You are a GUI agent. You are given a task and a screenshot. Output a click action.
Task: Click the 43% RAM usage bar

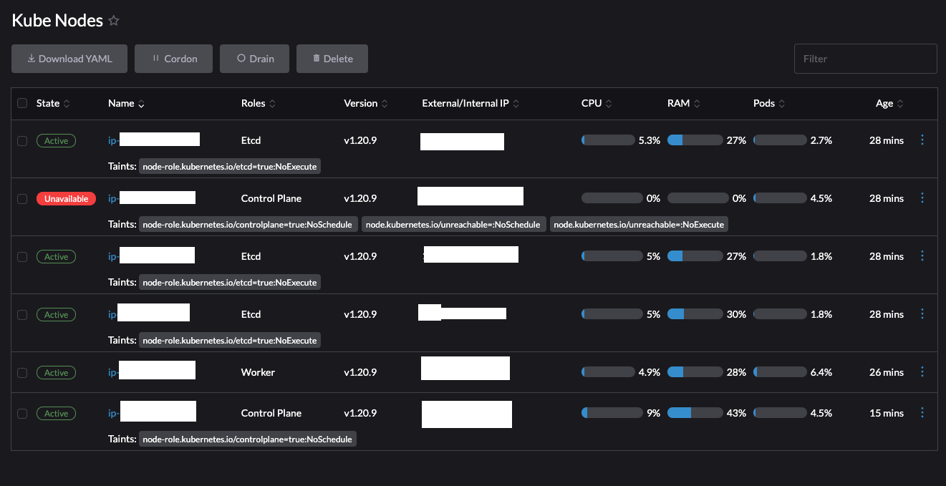(695, 413)
